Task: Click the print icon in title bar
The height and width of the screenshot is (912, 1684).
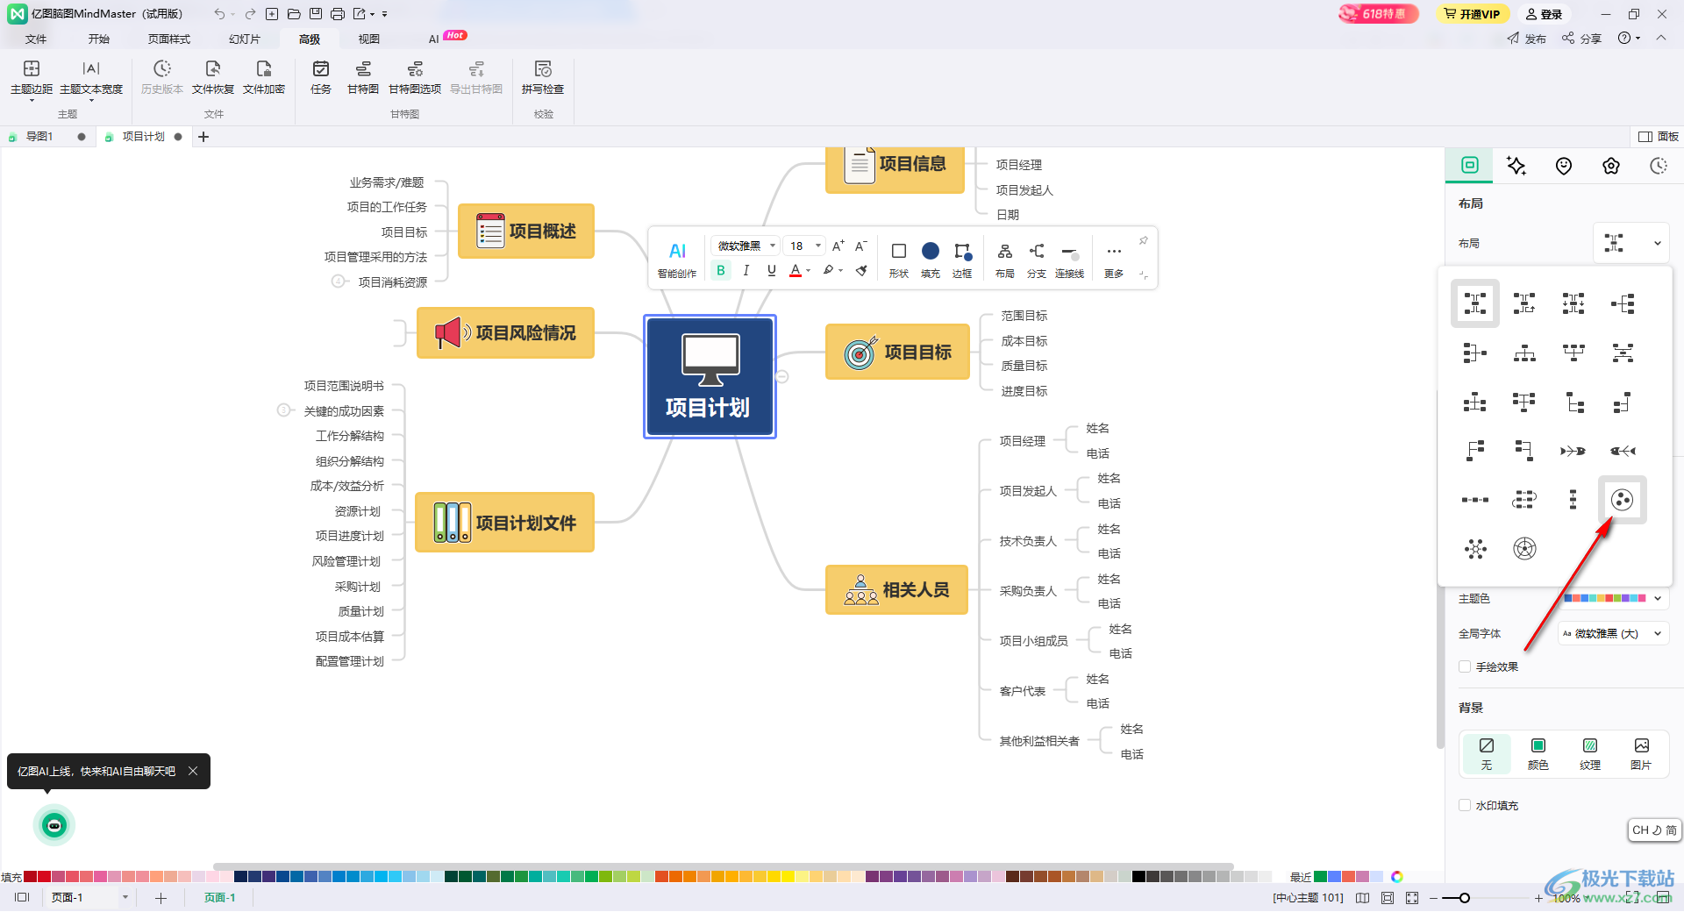Action: 337,14
